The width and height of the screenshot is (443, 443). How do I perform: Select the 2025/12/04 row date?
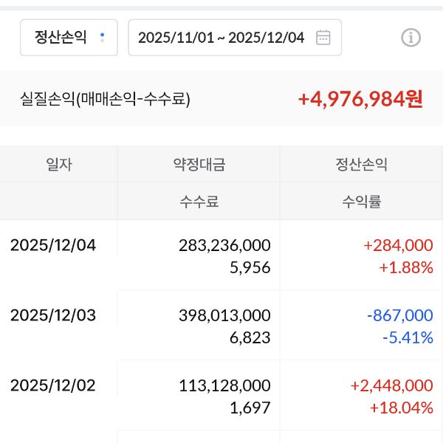point(53,245)
